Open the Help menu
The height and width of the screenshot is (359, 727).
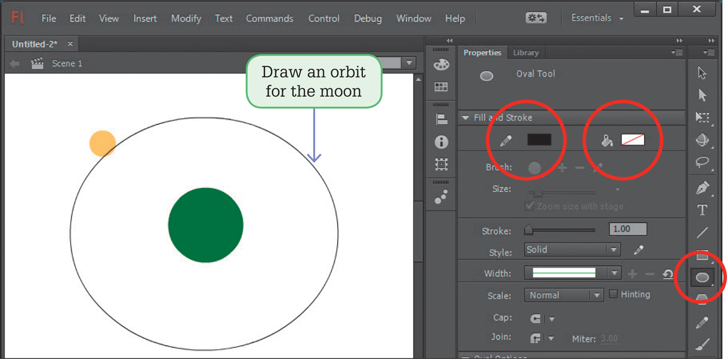455,18
